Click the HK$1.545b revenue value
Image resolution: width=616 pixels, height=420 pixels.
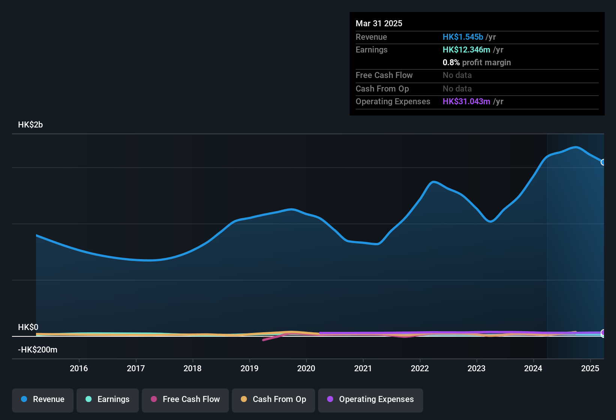[x=463, y=37]
